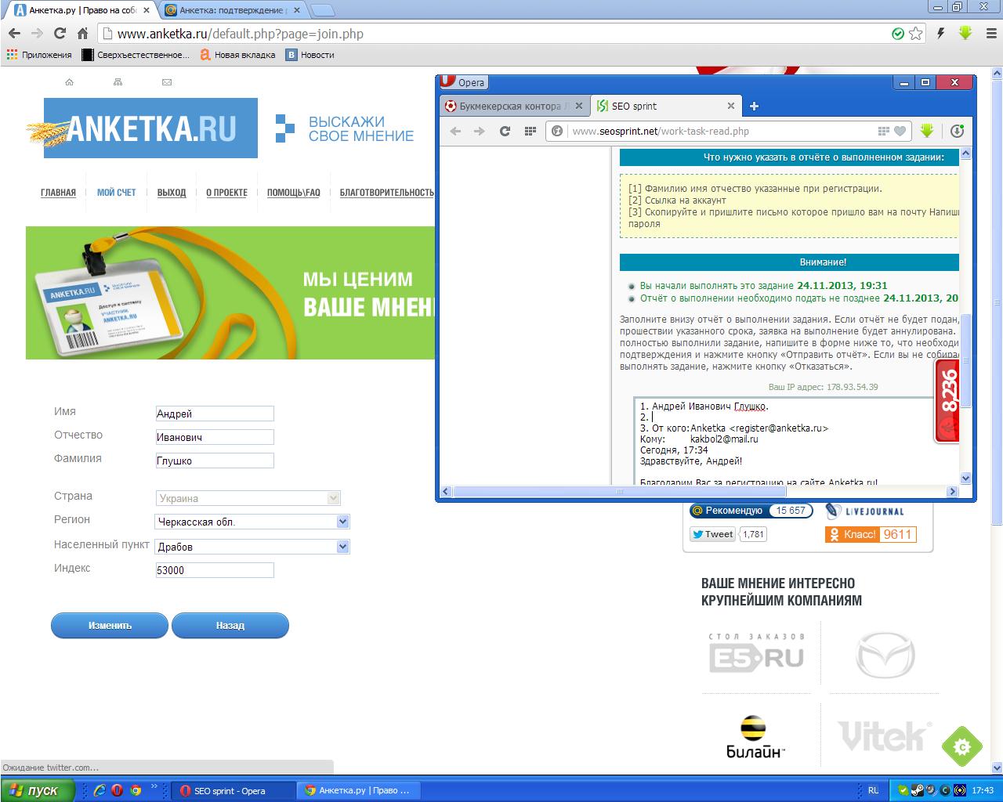Open the envelope contact icon above the logo
1003x802 pixels.
[166, 82]
